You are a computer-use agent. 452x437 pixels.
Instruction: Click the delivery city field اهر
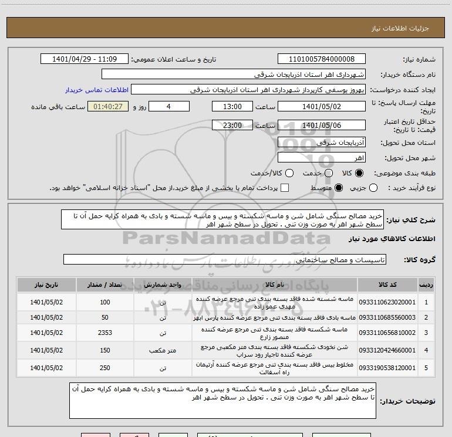(x=322, y=158)
